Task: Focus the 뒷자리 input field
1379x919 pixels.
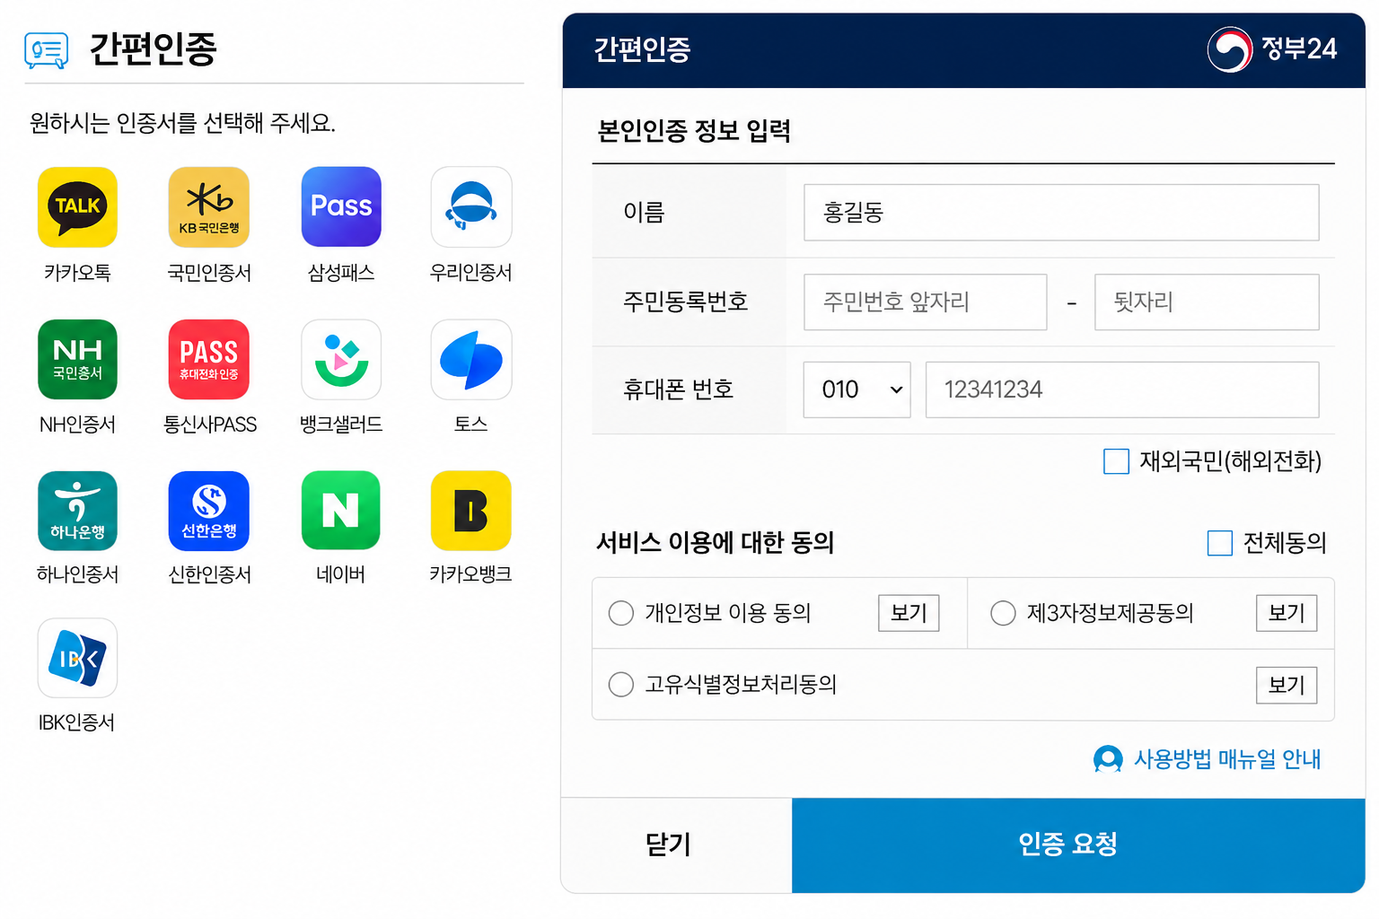Action: pos(1207,302)
